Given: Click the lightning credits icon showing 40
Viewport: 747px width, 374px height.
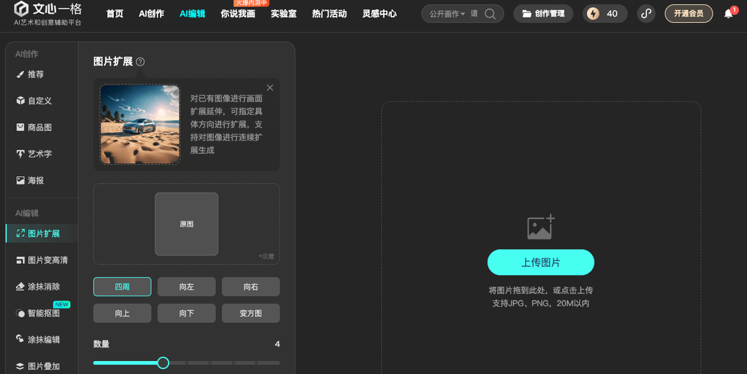Looking at the screenshot, I should (x=593, y=14).
